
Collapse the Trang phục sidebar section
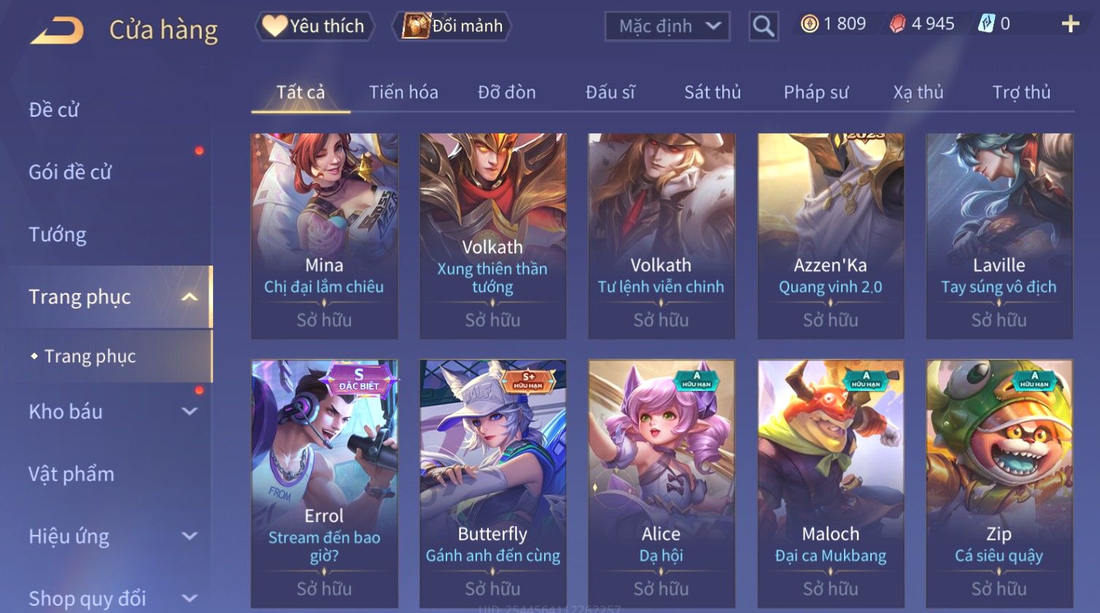tap(190, 297)
